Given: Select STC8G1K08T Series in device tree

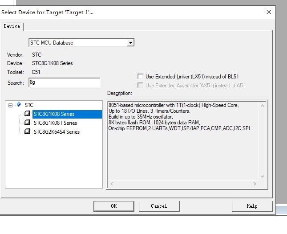Looking at the screenshot, I should (x=55, y=123).
